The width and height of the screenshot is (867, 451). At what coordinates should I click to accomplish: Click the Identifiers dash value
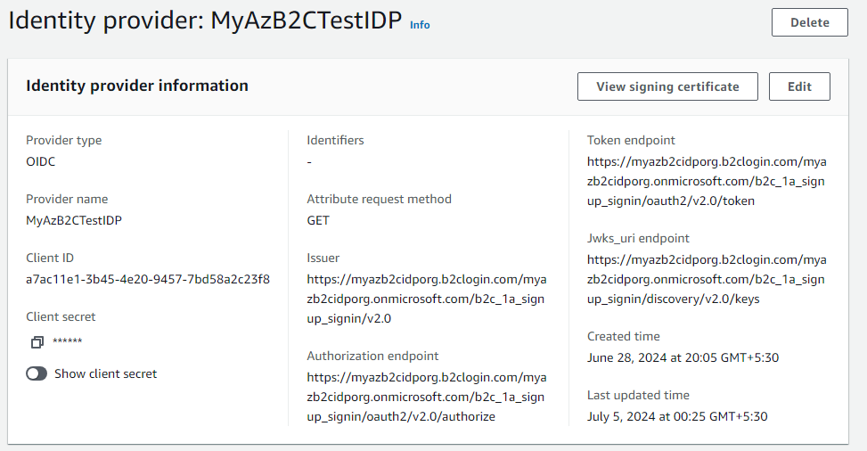309,162
